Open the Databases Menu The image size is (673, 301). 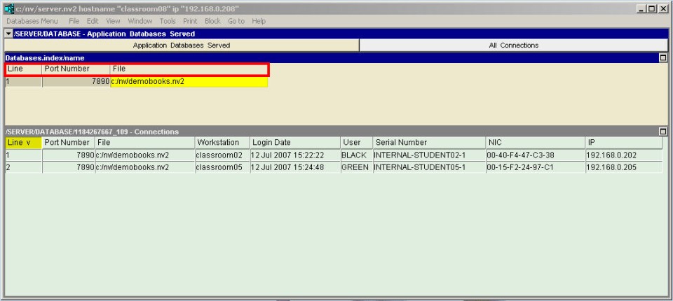coord(32,22)
